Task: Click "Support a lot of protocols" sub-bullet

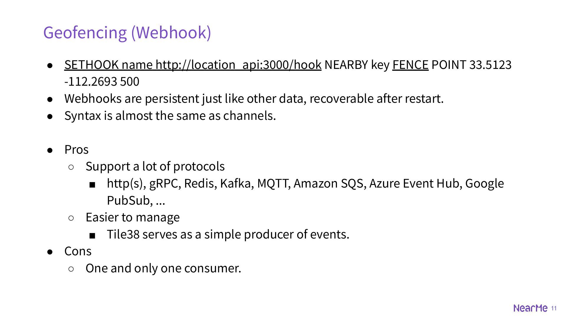Action: pyautogui.click(x=155, y=166)
